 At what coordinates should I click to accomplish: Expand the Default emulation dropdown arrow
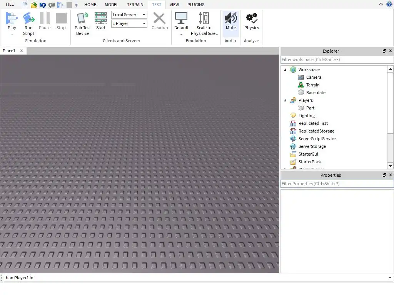(181, 35)
